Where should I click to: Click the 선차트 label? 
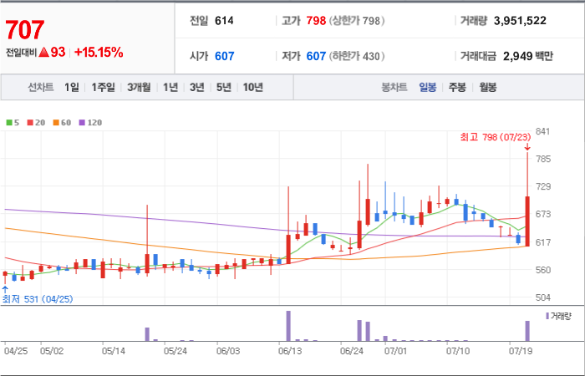coord(41,88)
